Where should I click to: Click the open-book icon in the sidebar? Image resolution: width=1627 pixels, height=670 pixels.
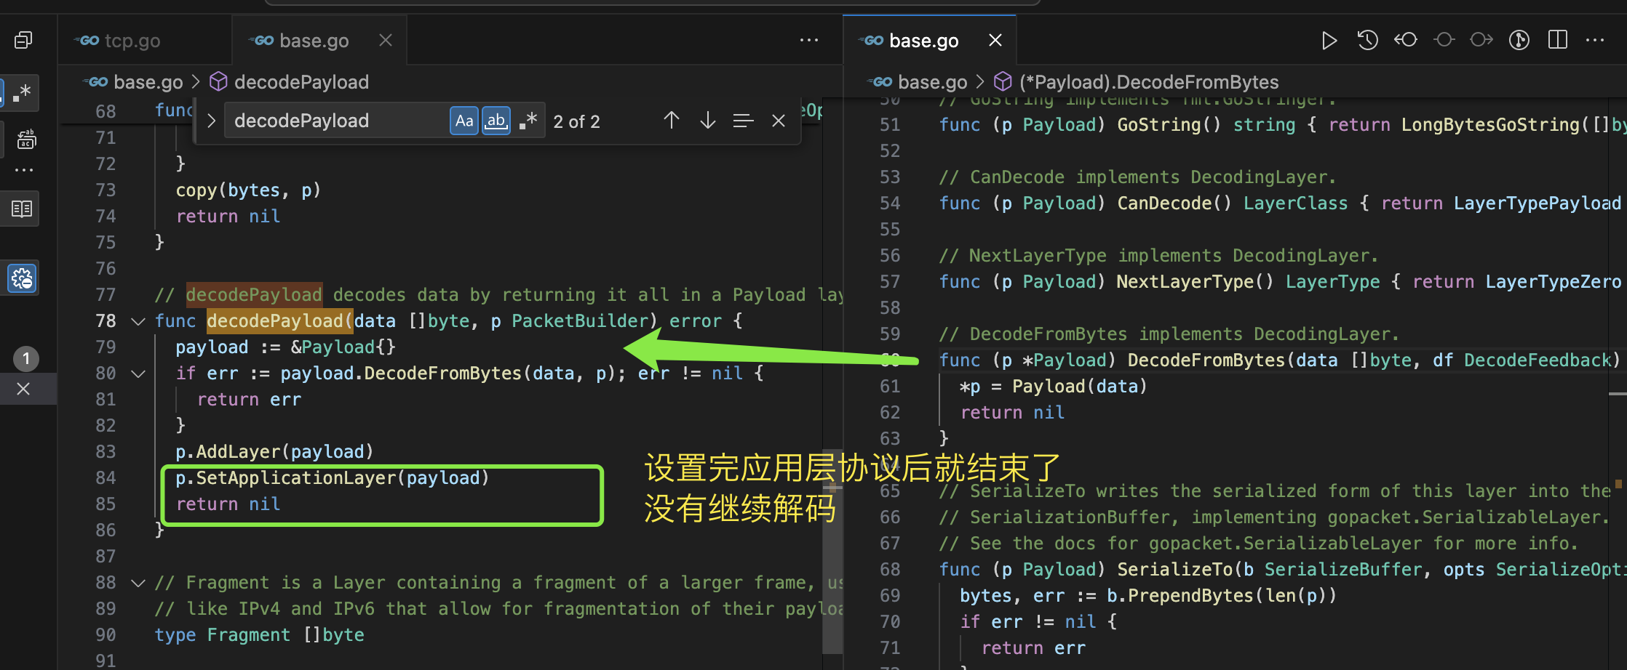pyautogui.click(x=22, y=209)
